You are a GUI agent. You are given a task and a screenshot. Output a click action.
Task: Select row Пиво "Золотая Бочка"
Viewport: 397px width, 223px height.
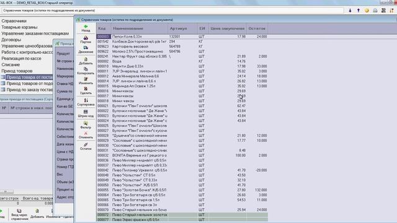point(182,190)
